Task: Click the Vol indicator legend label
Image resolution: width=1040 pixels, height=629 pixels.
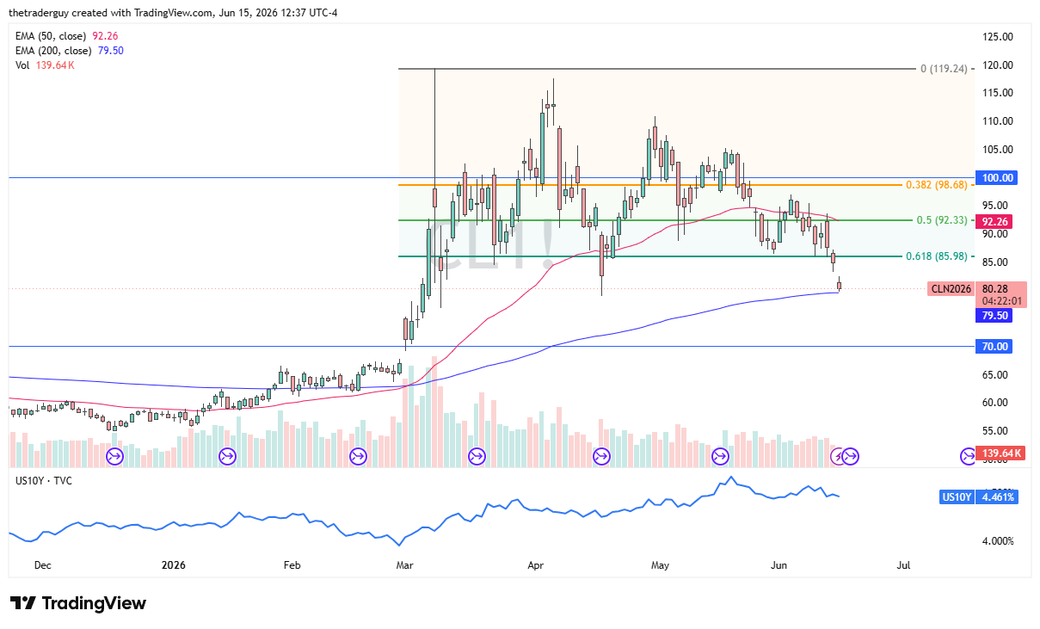Action: 23,65
